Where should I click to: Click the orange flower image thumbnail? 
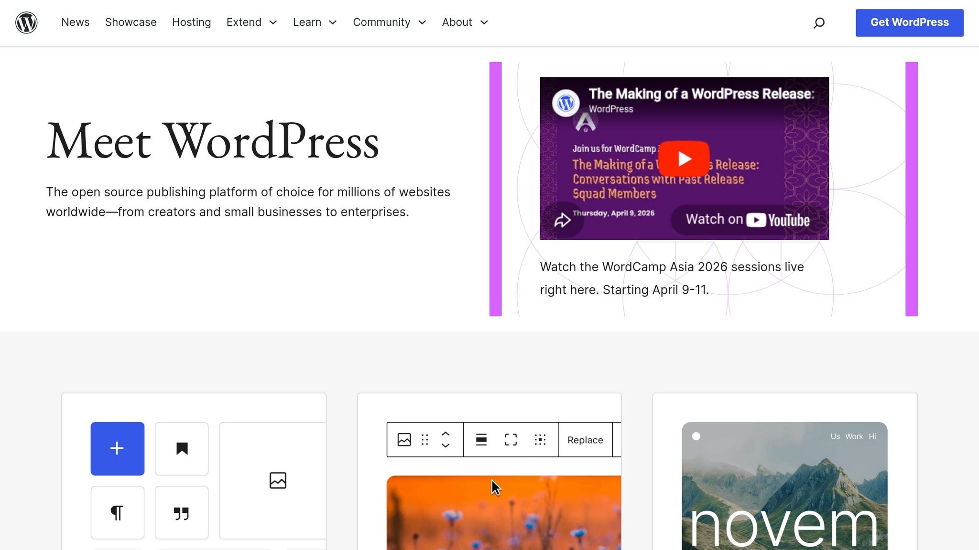[x=504, y=513]
